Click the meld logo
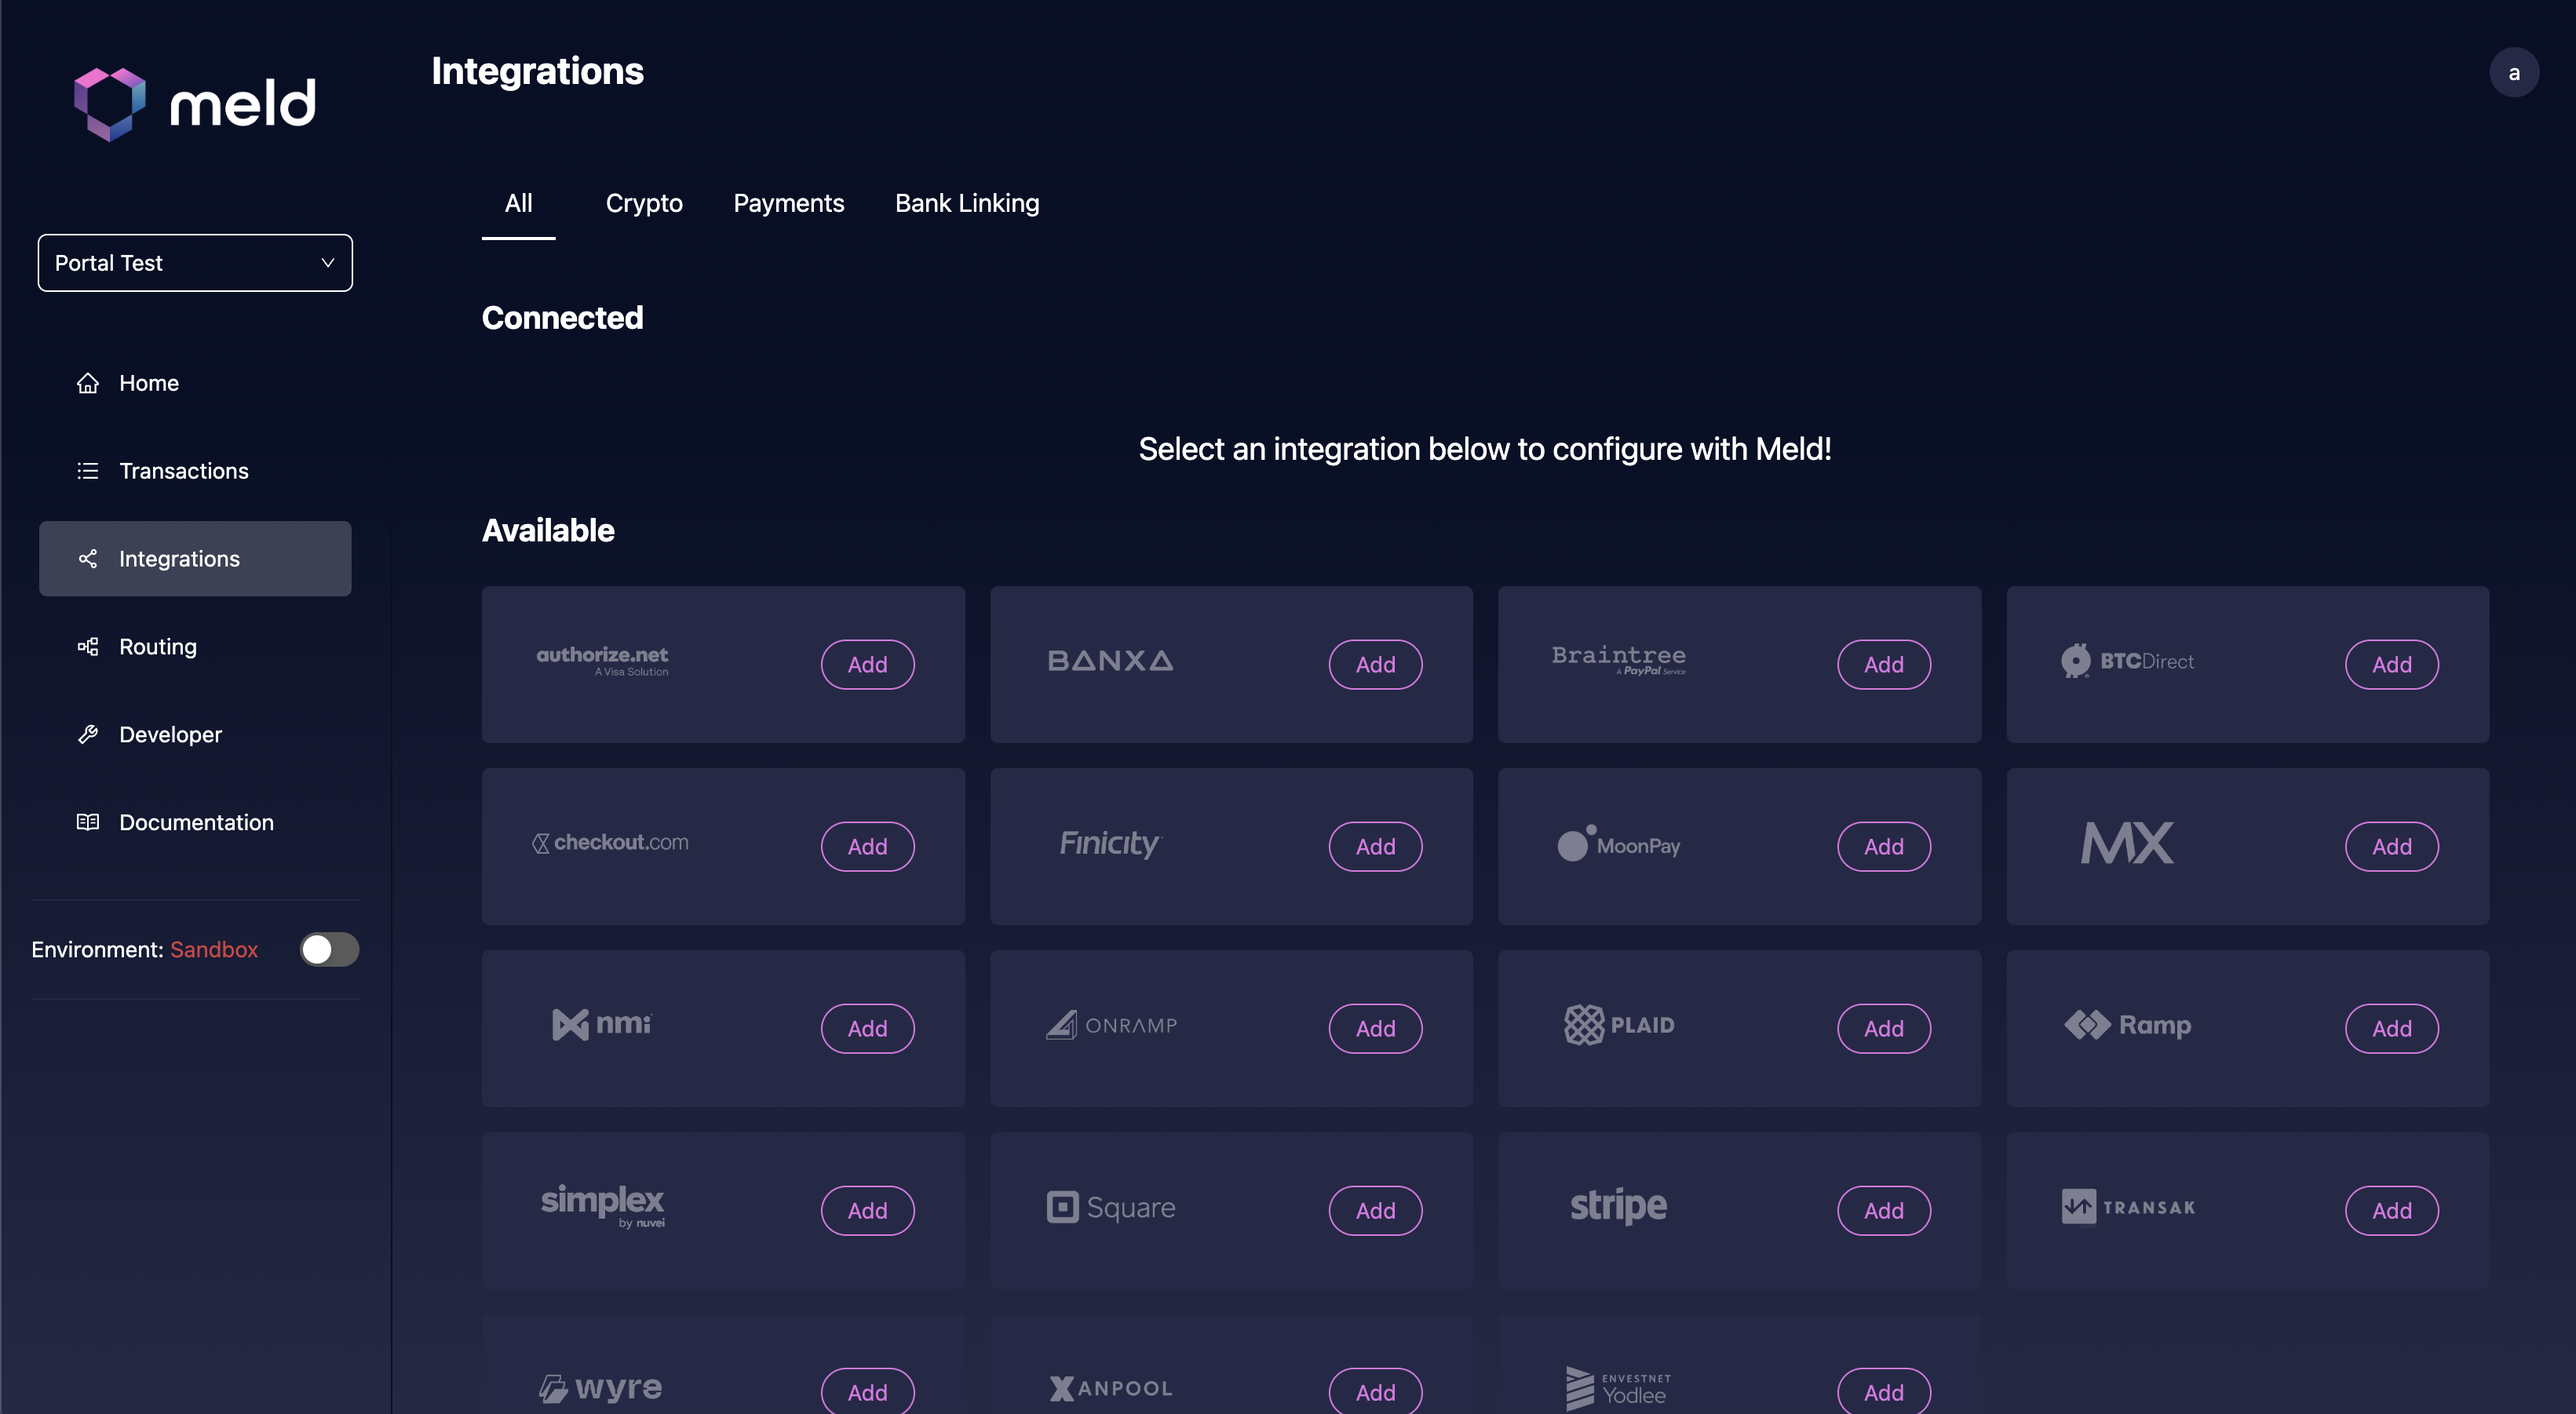Viewport: 2576px width, 1414px height. (x=195, y=104)
